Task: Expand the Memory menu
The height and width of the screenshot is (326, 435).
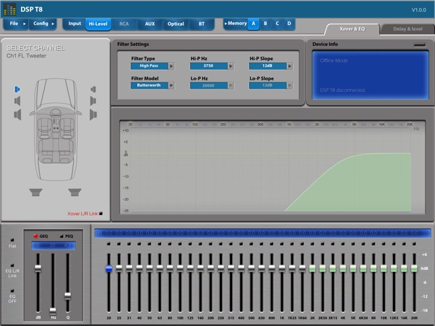Action: [235, 24]
